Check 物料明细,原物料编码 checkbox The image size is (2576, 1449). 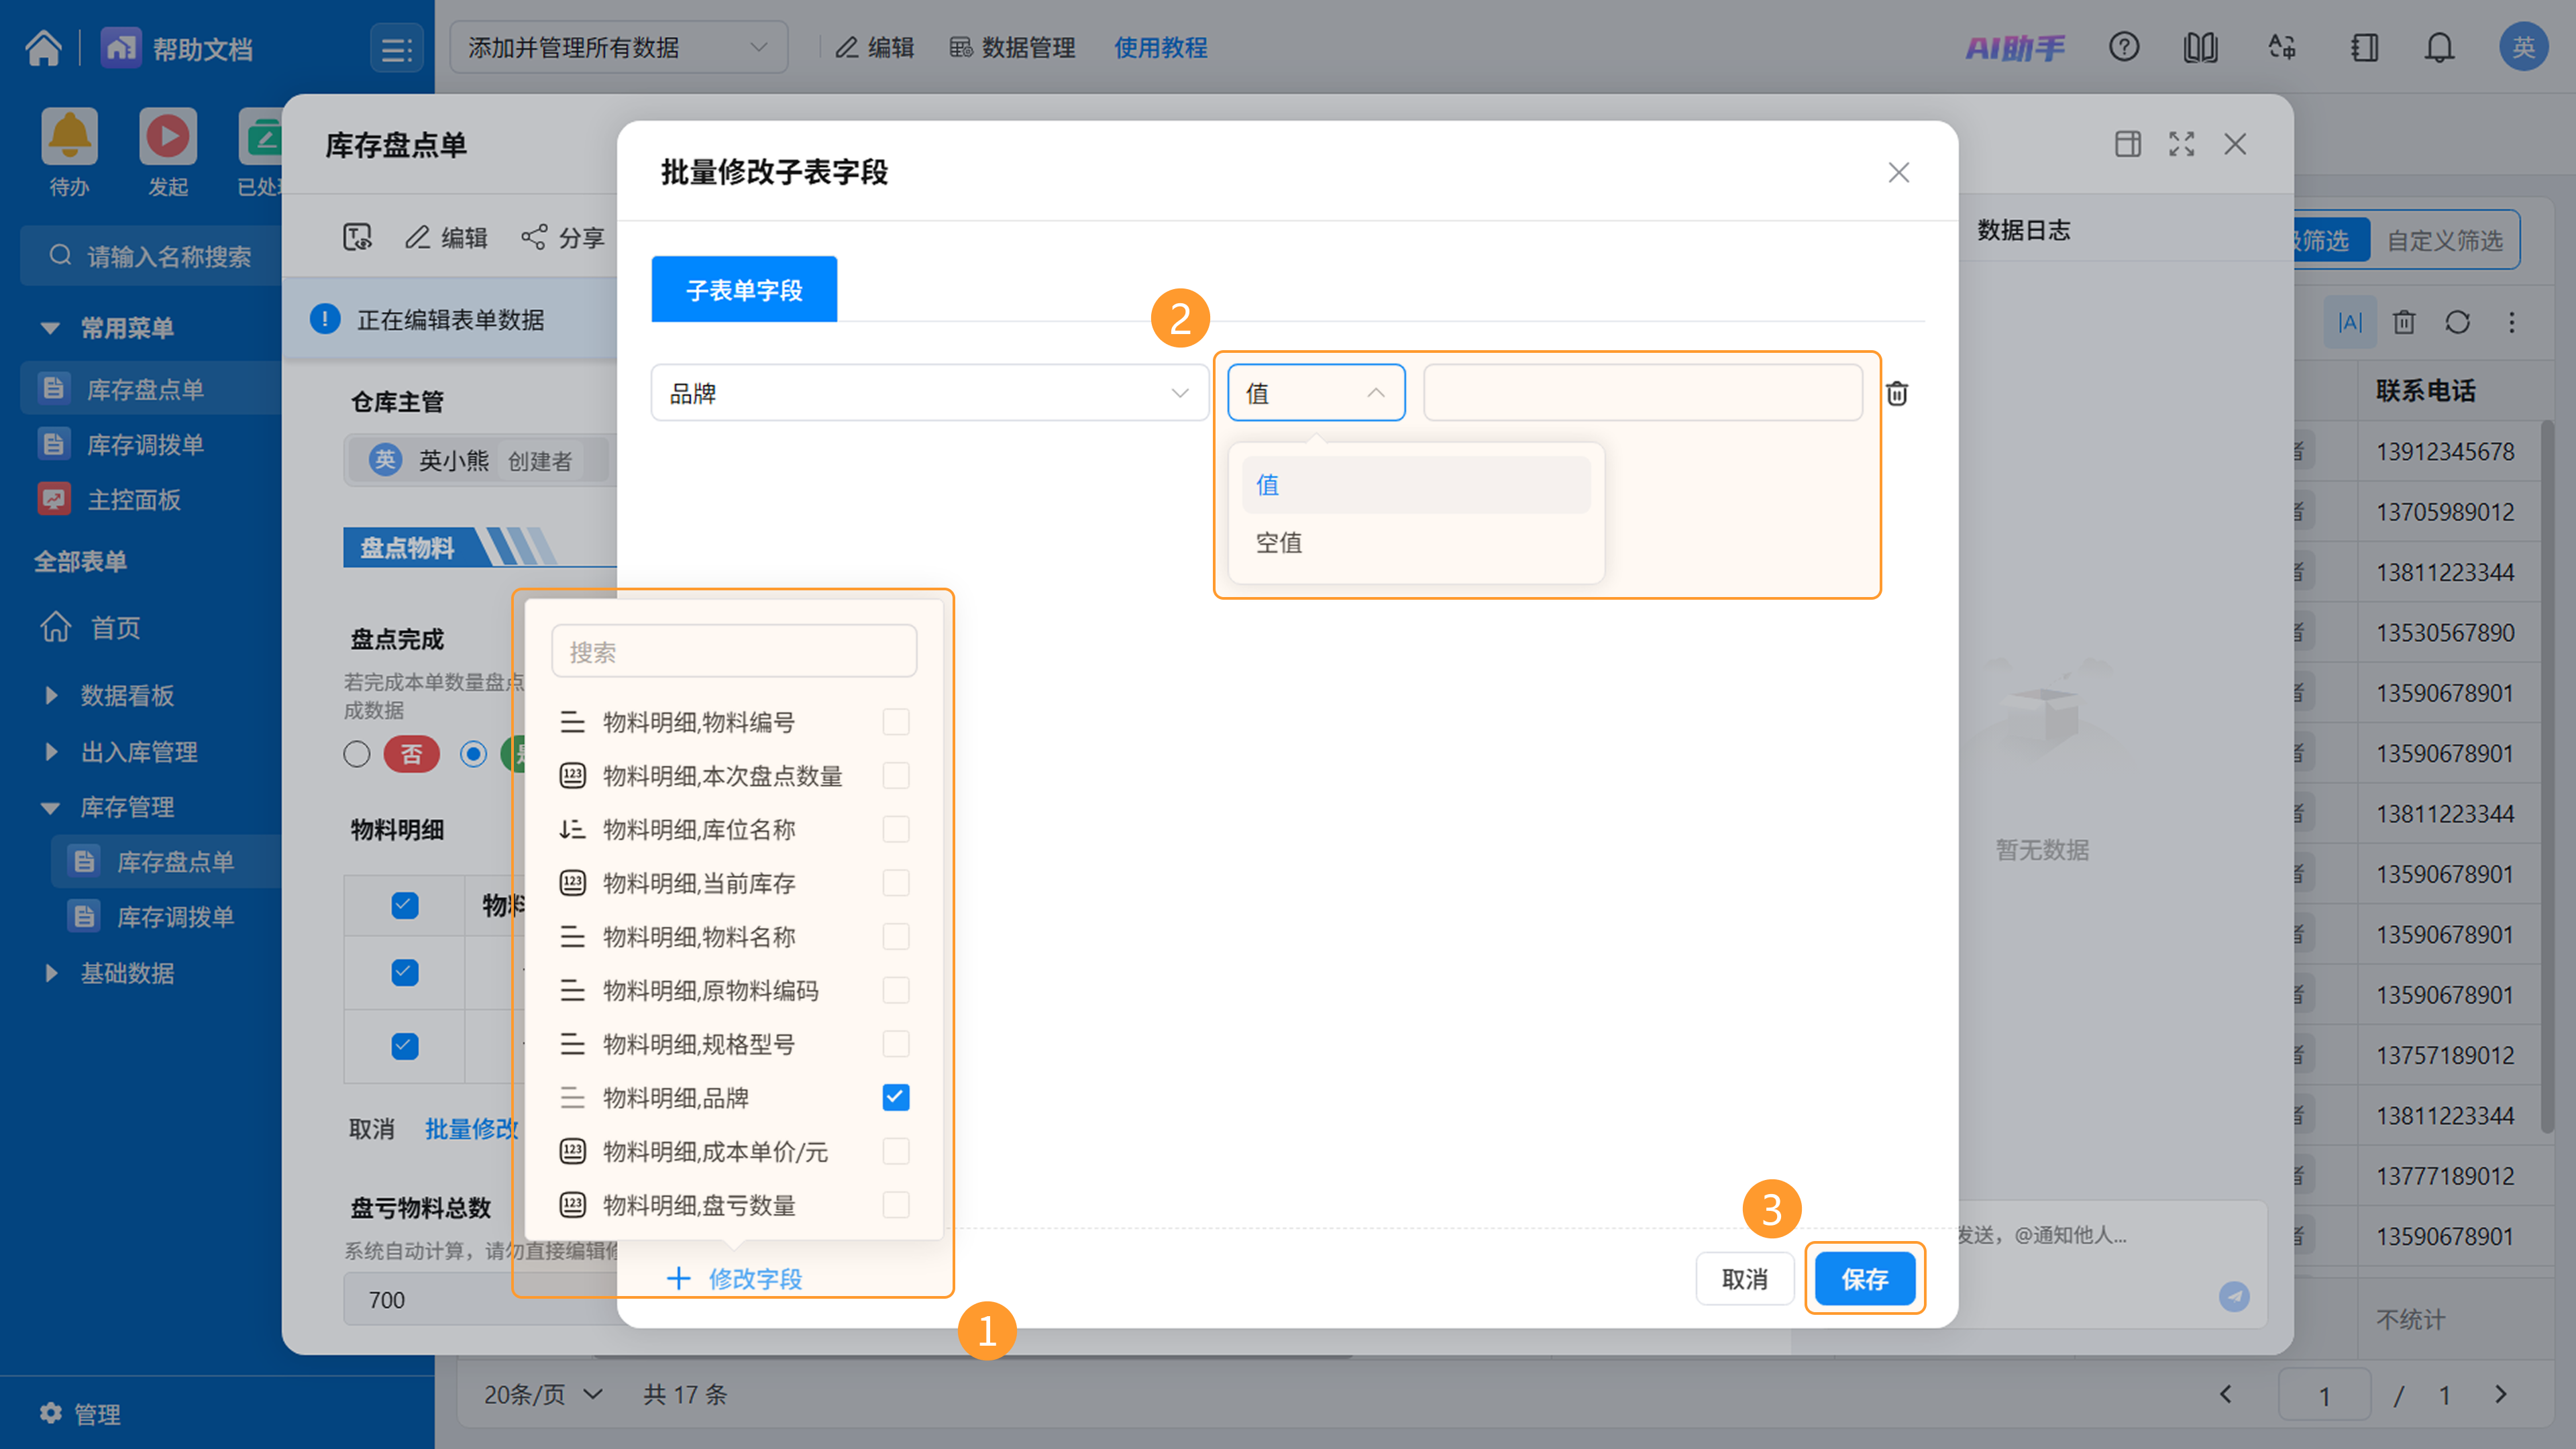(895, 990)
